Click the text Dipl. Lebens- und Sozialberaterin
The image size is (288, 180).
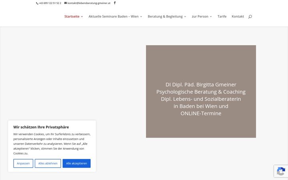pyautogui.click(x=201, y=99)
